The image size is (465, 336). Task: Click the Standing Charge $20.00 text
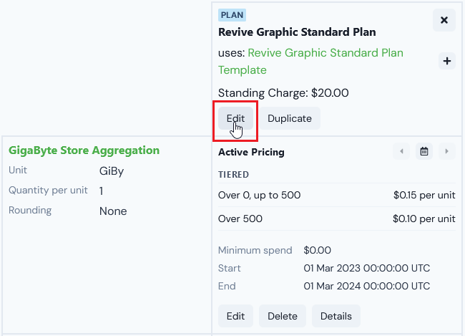pyautogui.click(x=283, y=93)
